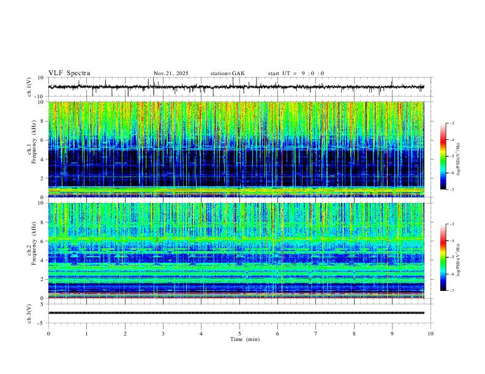485x374 pixels.
Task: Click the 'VLF Spectra' title text
Action: (x=69, y=73)
